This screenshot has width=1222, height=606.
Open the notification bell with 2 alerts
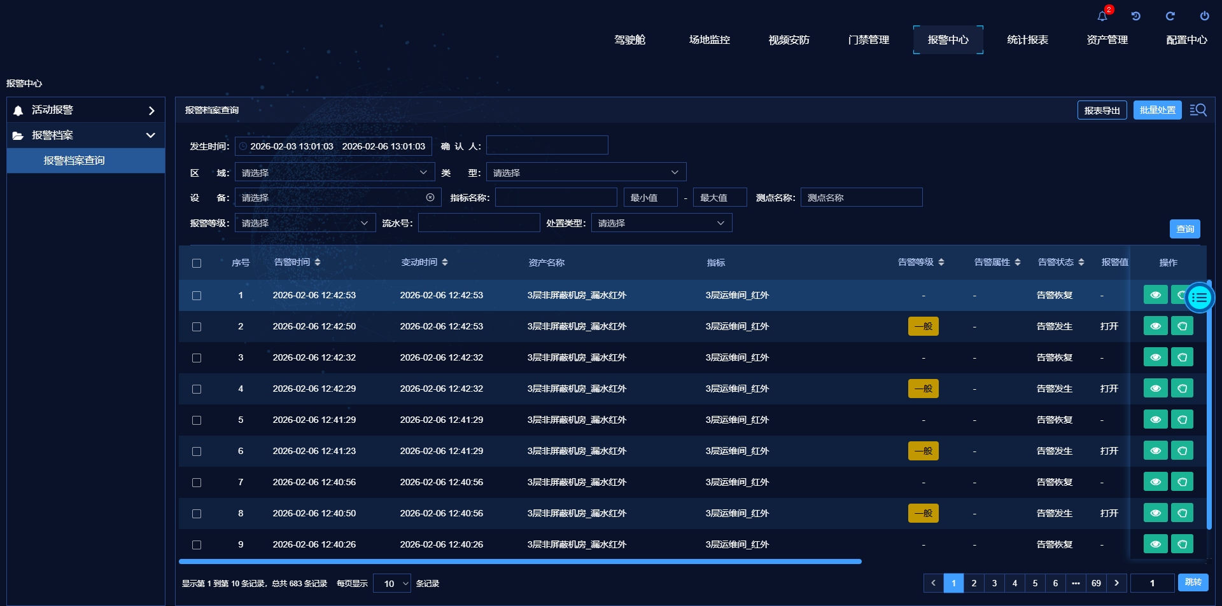pos(1102,17)
